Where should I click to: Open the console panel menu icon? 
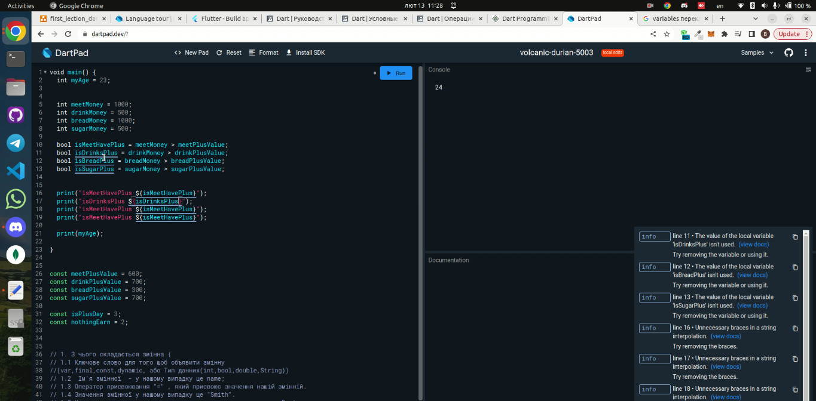808,70
